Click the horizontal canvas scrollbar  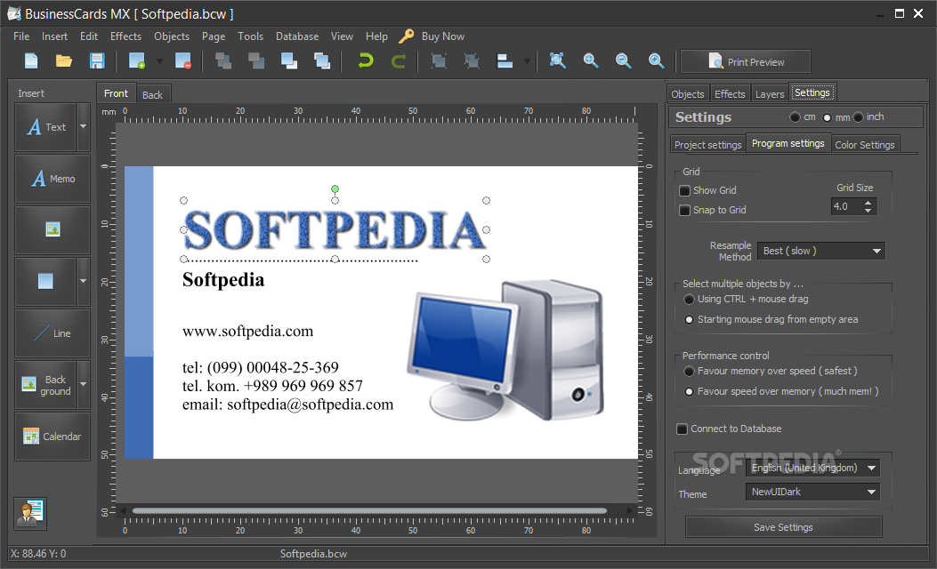[370, 510]
